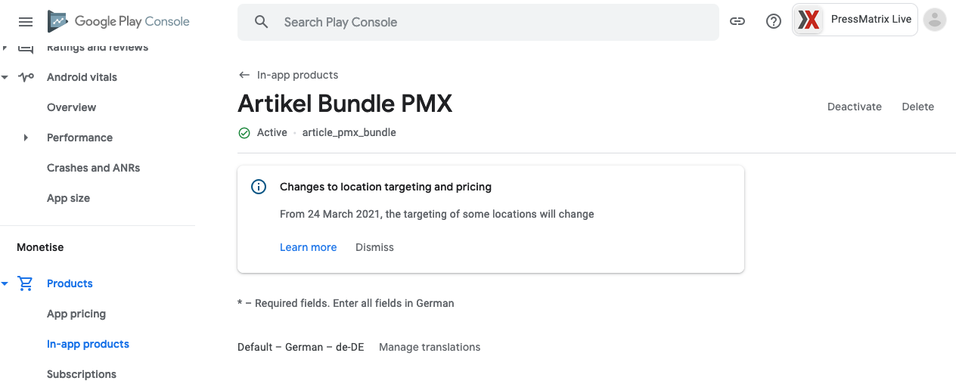This screenshot has width=956, height=387.
Task: Open Crashes and ANRs page
Action: click(94, 168)
